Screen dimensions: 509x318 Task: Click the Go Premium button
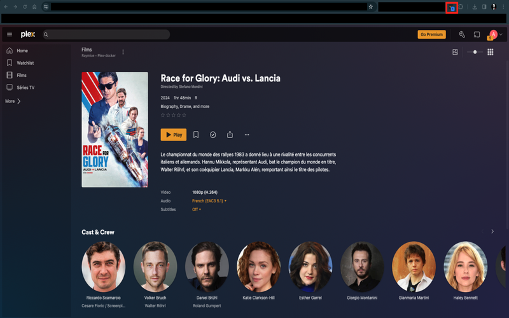click(x=431, y=34)
